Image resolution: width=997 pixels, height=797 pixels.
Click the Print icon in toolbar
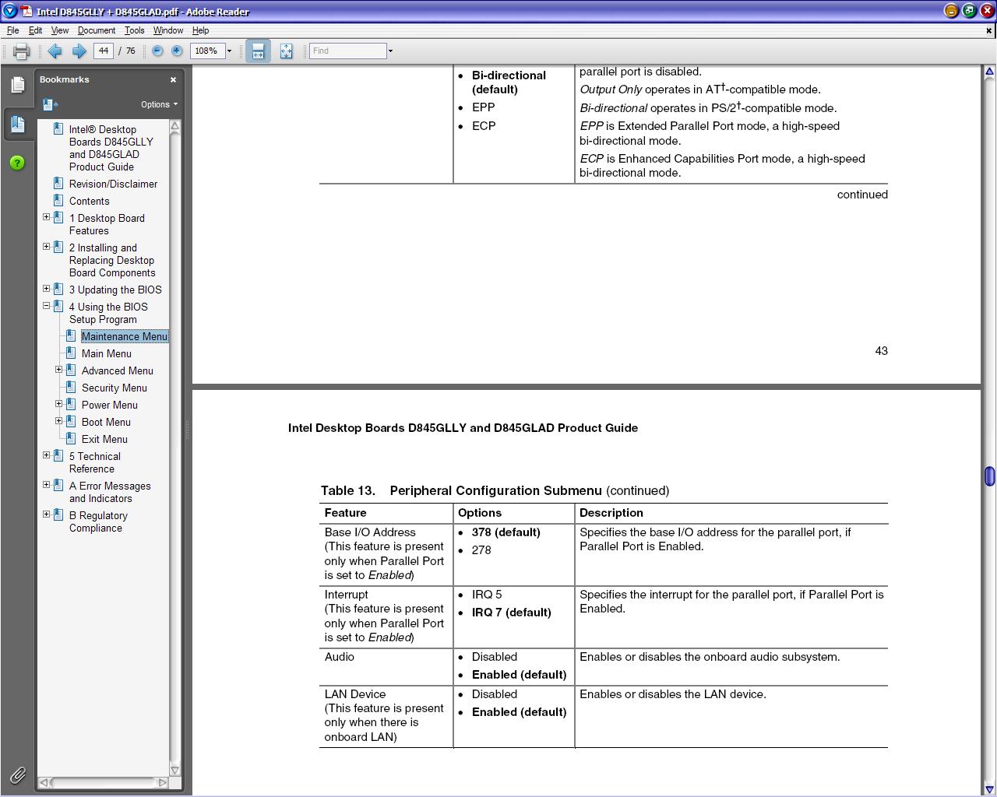click(21, 51)
